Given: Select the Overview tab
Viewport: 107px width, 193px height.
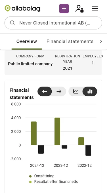Looking at the screenshot, I should click(x=27, y=41).
